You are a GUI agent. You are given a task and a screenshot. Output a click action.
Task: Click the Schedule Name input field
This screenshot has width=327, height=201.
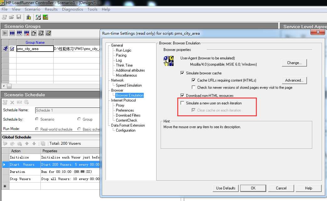pyautogui.click(x=67, y=110)
